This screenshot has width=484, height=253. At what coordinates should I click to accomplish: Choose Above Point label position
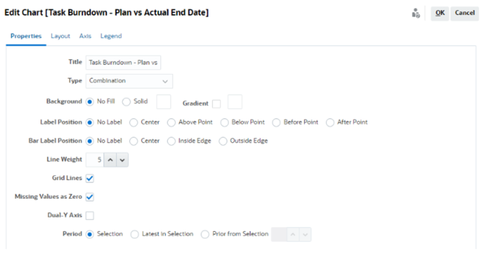click(x=171, y=123)
